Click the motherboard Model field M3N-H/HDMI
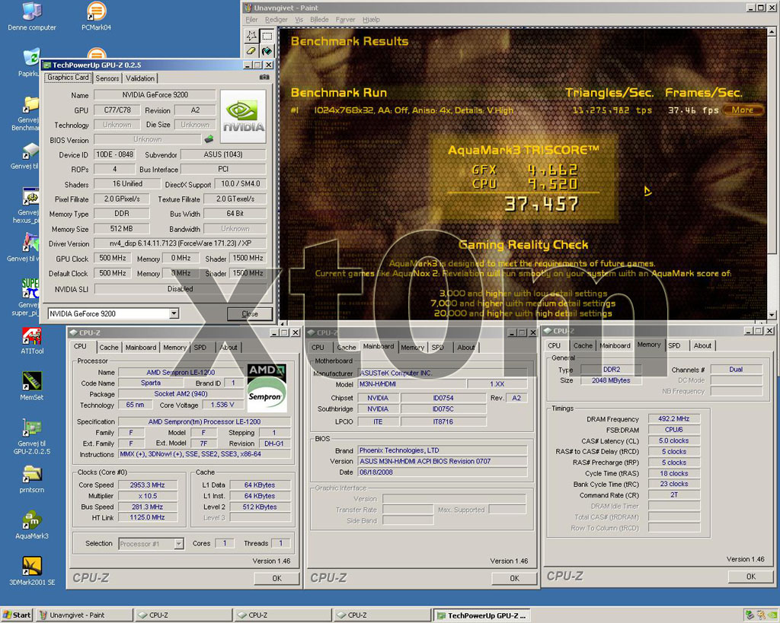The width and height of the screenshot is (780, 623). 412,384
